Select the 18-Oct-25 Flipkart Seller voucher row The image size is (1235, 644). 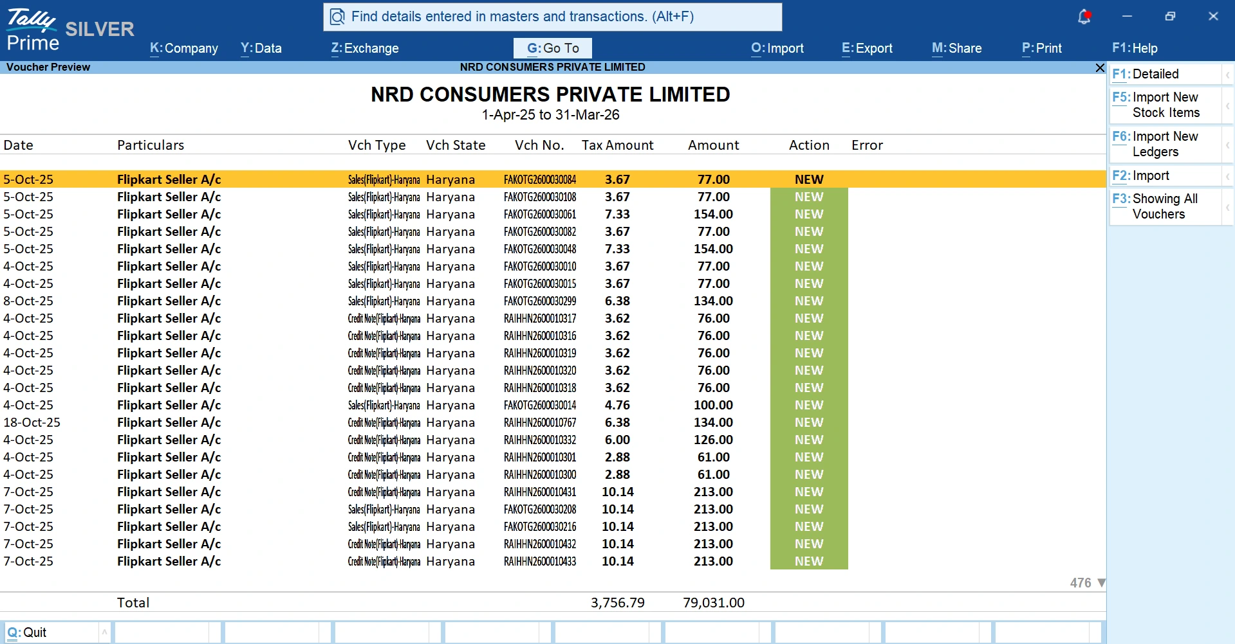[257, 422]
